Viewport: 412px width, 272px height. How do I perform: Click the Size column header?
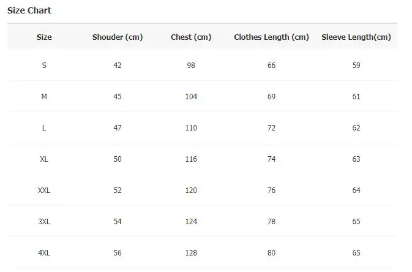tap(44, 37)
